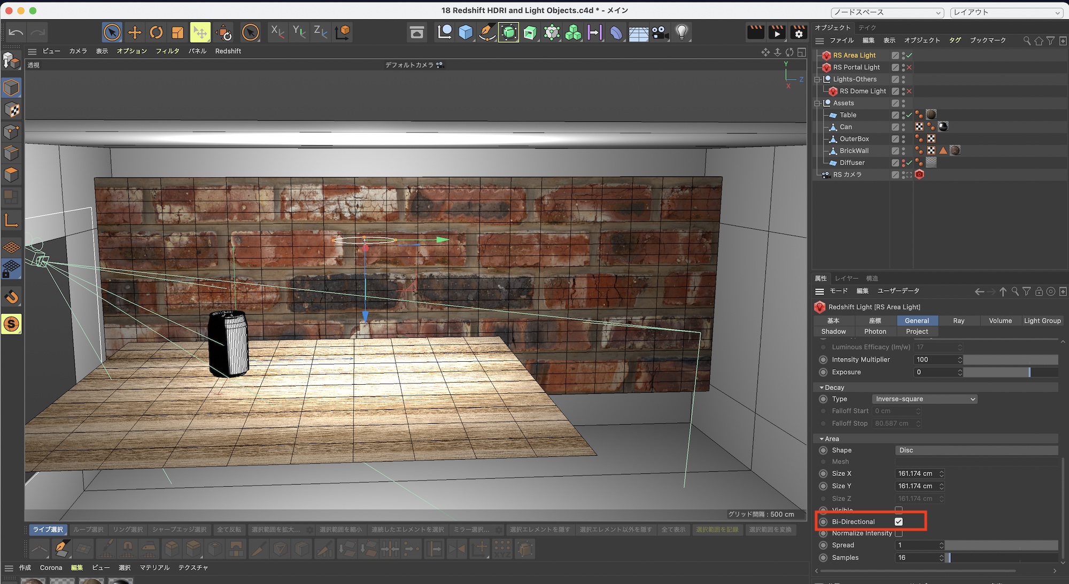The image size is (1069, 584).
Task: Uncheck the Bi-Directional checkbox
Action: tap(898, 521)
